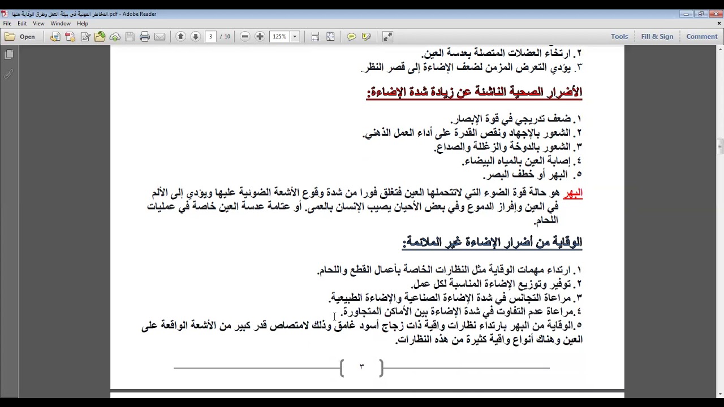Click the page number field showing 3

point(210,37)
